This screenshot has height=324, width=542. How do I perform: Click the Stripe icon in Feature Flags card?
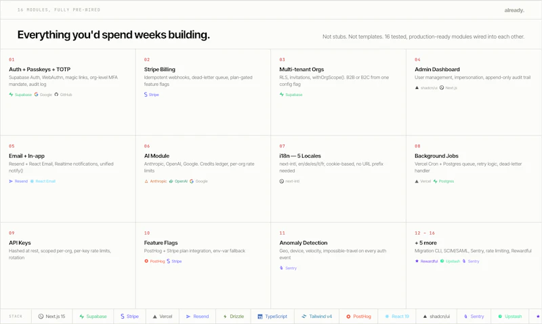pos(168,261)
